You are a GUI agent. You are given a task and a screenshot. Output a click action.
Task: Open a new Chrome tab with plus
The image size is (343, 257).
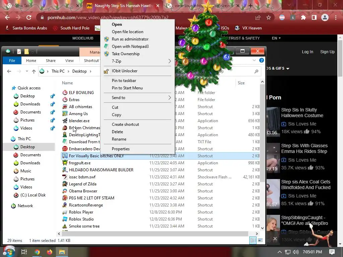click(x=251, y=6)
